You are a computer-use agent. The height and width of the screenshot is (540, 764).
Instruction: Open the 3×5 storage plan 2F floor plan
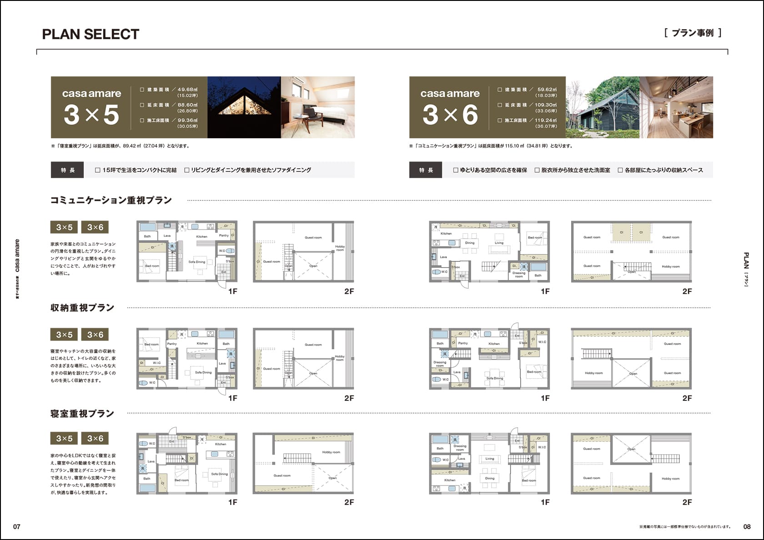[x=303, y=359]
